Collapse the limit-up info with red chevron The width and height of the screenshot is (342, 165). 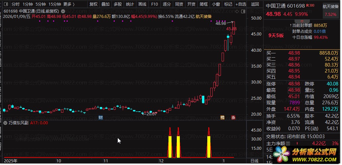coord(302,21)
